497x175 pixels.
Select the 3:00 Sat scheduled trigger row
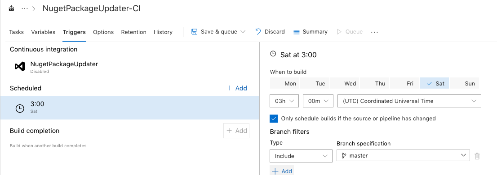point(129,108)
